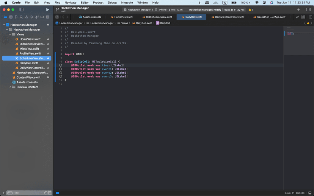Toggle the inspector panel
The width and height of the screenshot is (314, 196).
[x=308, y=9]
